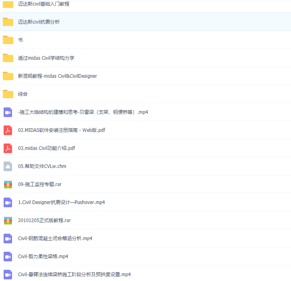Click the file icon for 05.帮助文件CVLw.chm
This screenshot has width=291, height=281.
(8, 166)
